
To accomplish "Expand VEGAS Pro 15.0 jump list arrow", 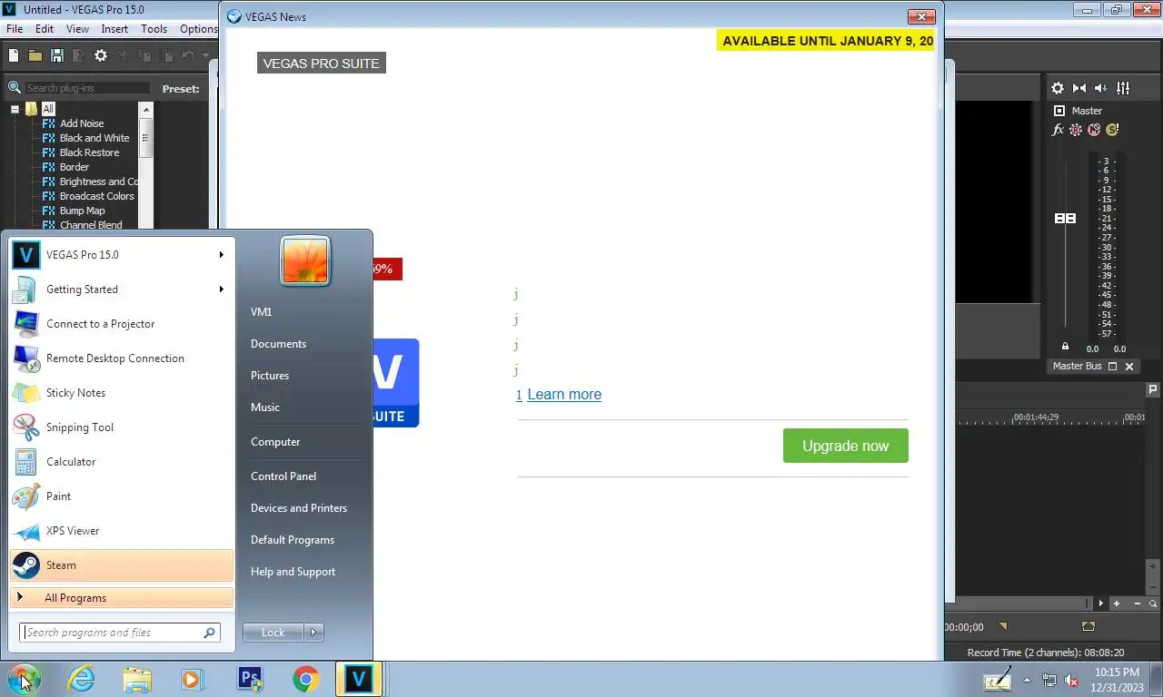I will (x=221, y=255).
